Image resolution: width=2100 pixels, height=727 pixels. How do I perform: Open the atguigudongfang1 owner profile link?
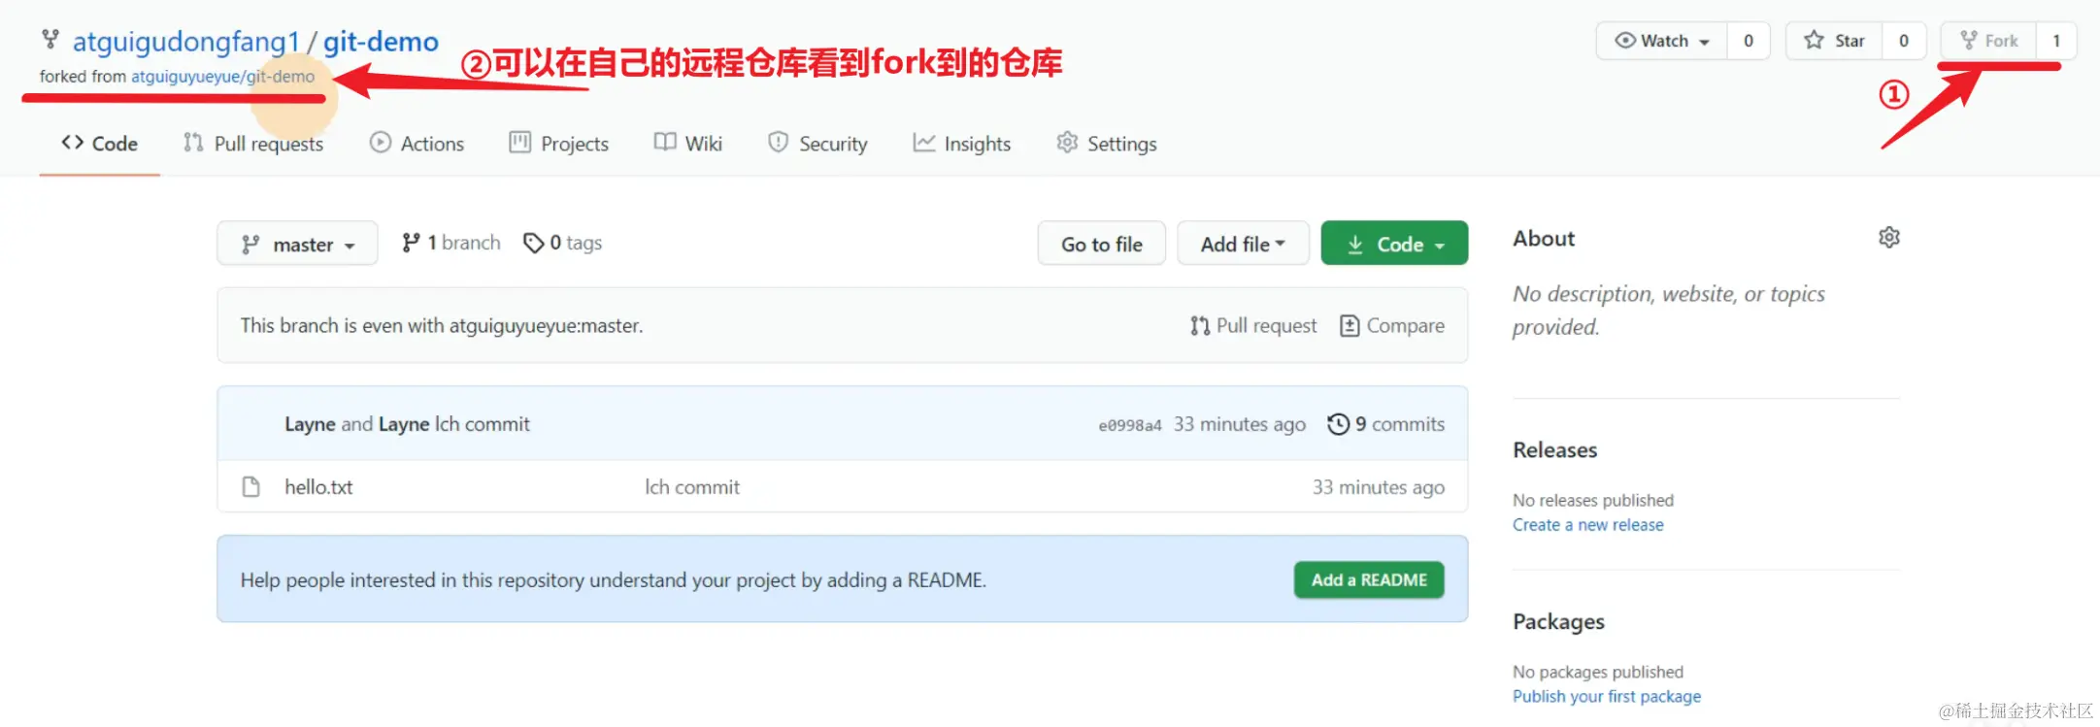(185, 42)
